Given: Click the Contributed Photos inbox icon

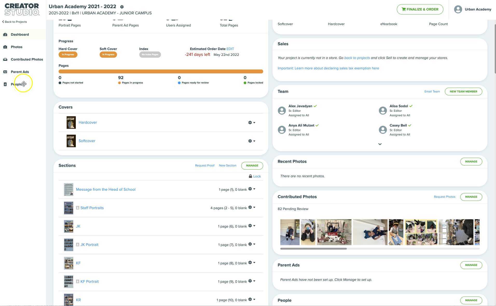Looking at the screenshot, I should click(5, 59).
